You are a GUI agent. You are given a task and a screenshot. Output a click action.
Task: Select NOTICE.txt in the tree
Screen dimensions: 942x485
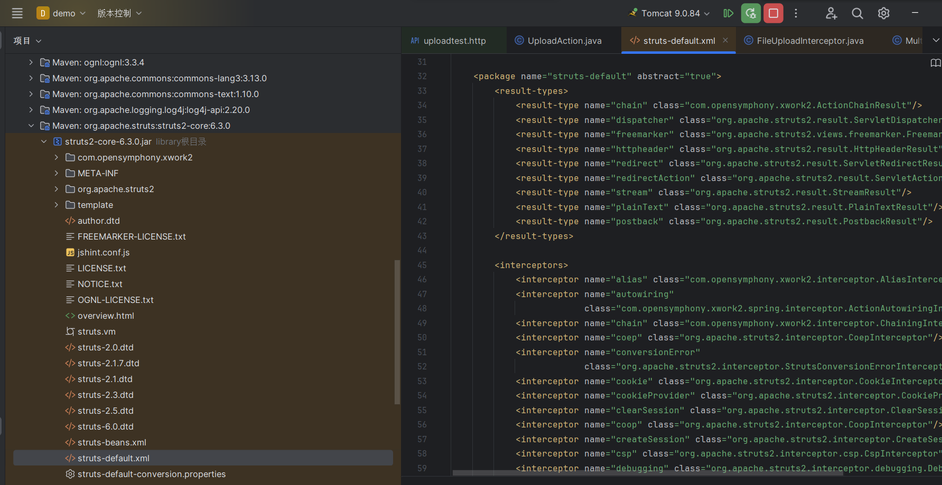100,284
